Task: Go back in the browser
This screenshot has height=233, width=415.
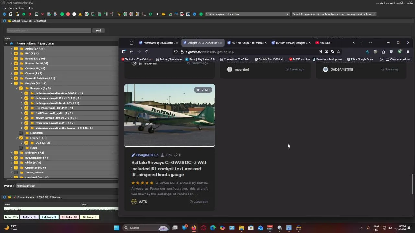Action: [x=131, y=52]
